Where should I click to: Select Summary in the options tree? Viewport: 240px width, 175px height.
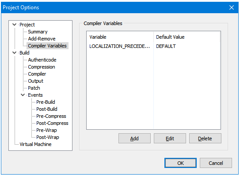38,32
